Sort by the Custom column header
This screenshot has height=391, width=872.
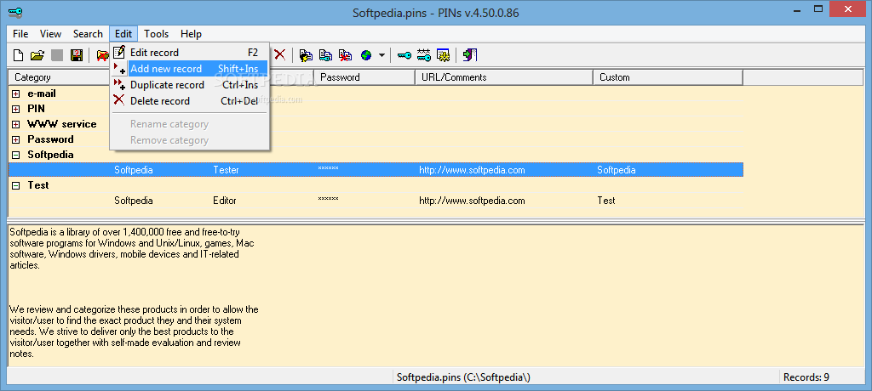668,77
